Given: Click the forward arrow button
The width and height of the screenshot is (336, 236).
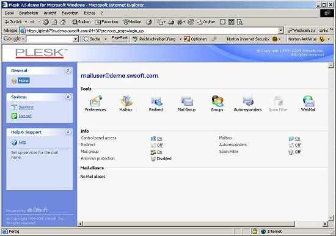Looking at the screenshot, I should pos(32,22).
